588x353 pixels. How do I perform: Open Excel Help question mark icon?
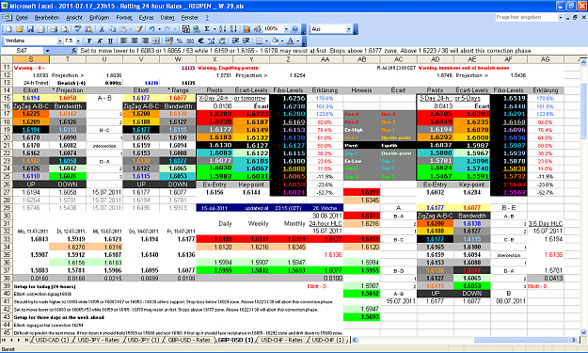(294, 29)
